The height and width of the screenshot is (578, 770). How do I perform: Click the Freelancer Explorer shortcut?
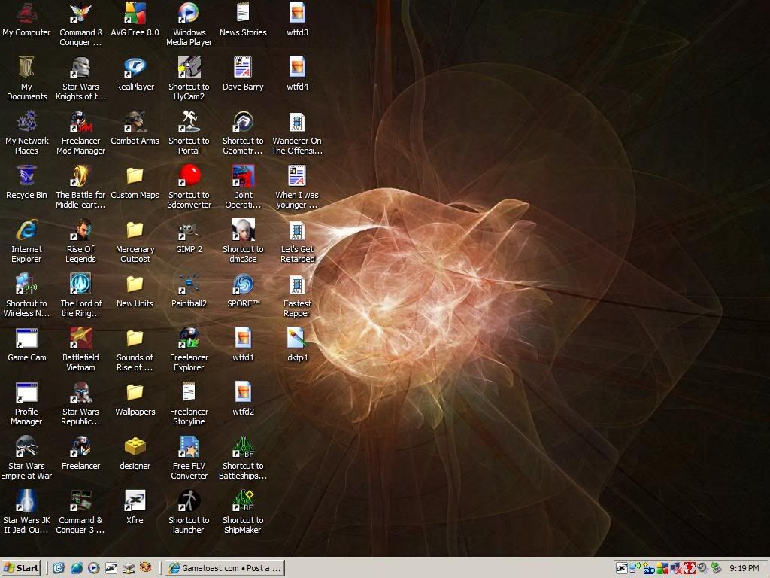pyautogui.click(x=189, y=338)
